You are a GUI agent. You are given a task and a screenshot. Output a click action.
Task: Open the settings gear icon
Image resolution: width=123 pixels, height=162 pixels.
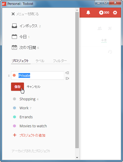click(115, 13)
